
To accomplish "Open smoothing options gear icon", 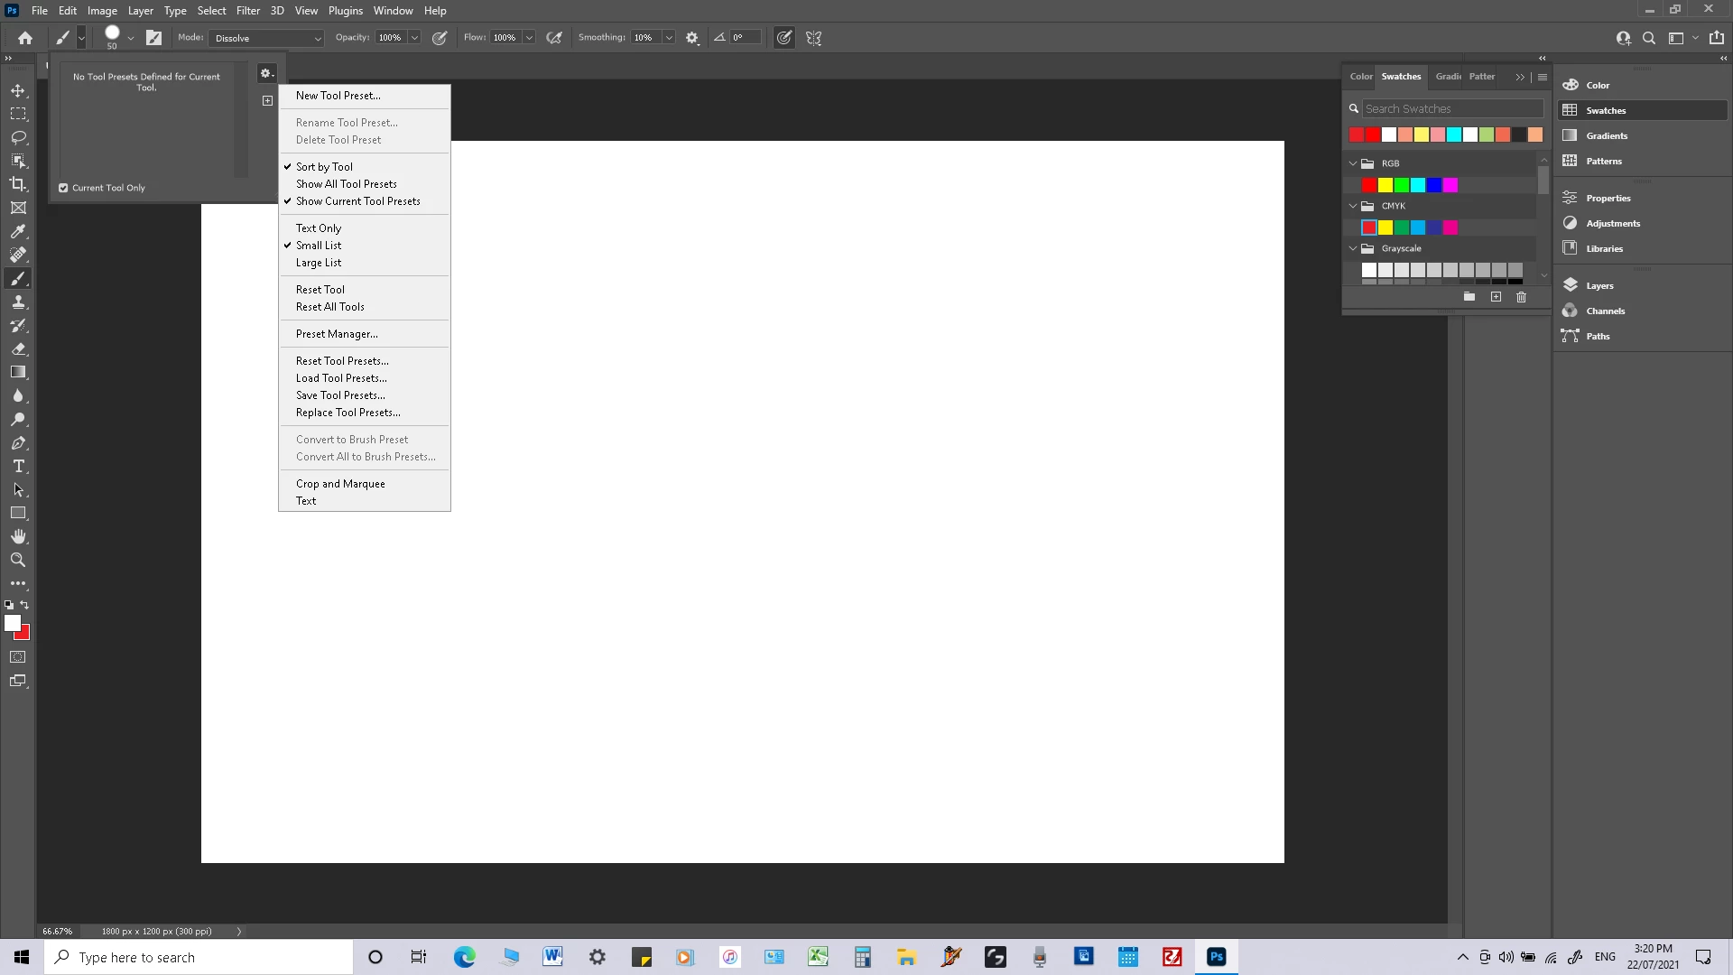I will click(x=692, y=38).
